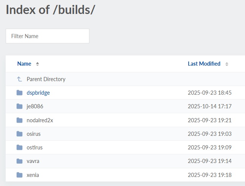Click the Parent Directory up-arrow icon
The width and height of the screenshot is (245, 186).
[x=20, y=79]
